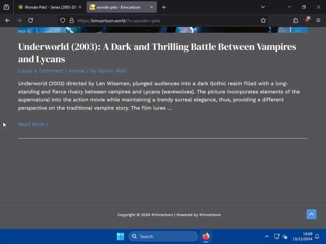Click the taskbar Search box
The height and width of the screenshot is (244, 326).
click(163, 236)
